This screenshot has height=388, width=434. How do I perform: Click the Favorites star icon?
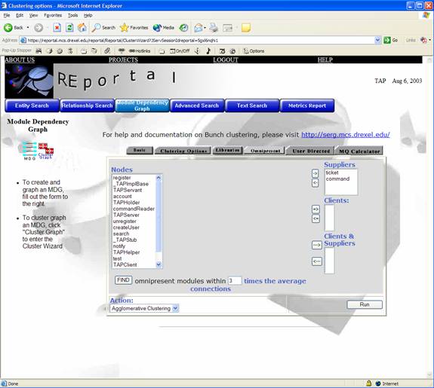(125, 28)
